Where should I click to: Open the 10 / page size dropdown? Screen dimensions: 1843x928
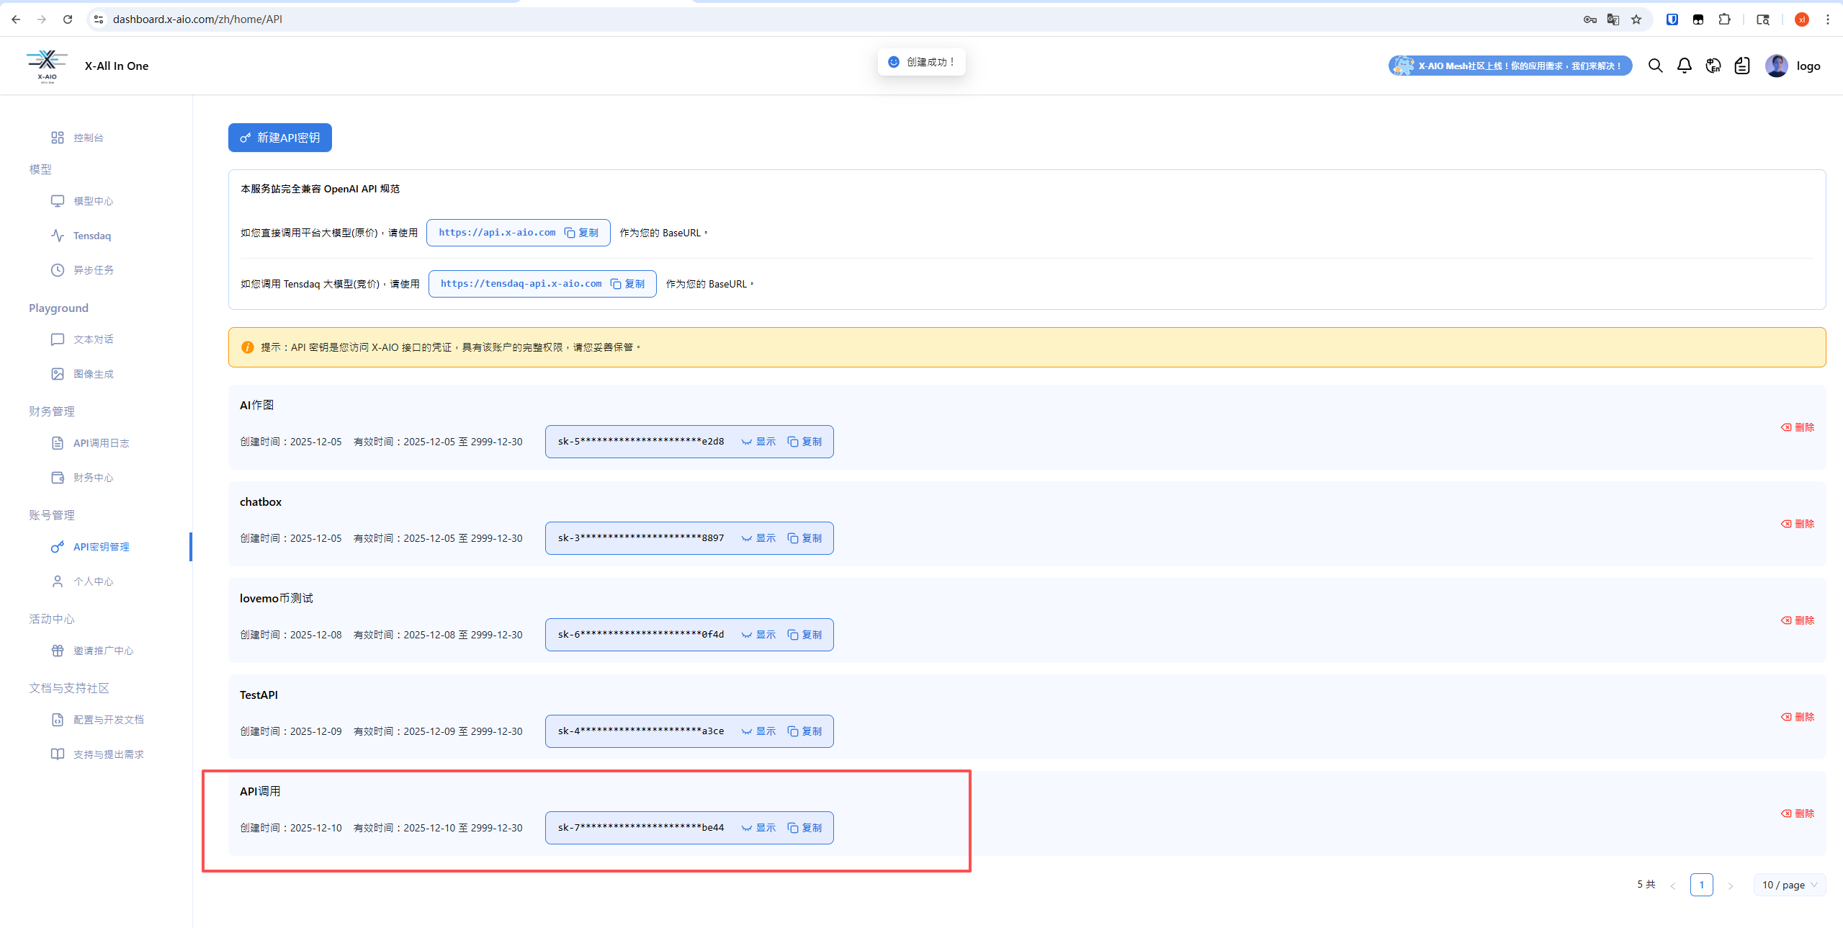coord(1789,885)
